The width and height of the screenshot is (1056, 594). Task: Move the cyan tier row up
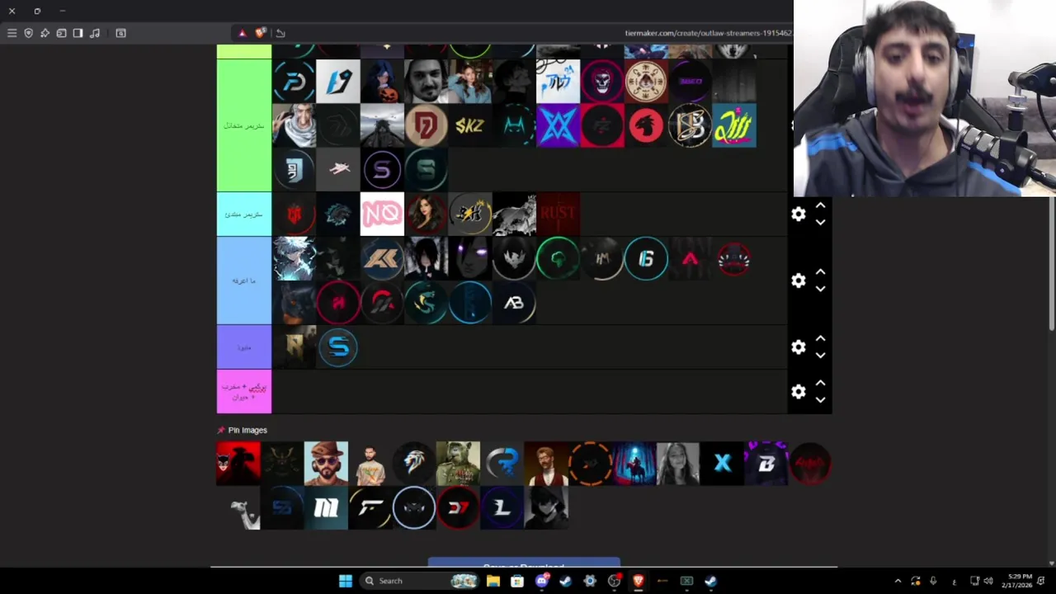point(820,205)
